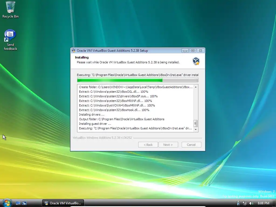The image size is (276, 207).
Task: Select the 'Output folder' log line
Action: pyautogui.click(x=122, y=119)
